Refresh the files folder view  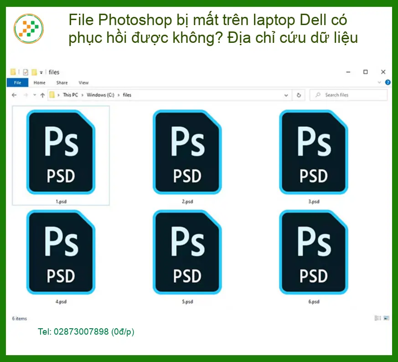299,95
